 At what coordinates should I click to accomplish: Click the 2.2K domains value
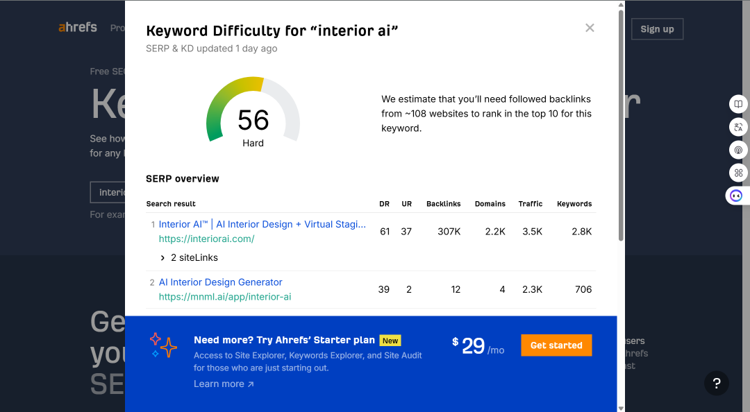(x=495, y=232)
